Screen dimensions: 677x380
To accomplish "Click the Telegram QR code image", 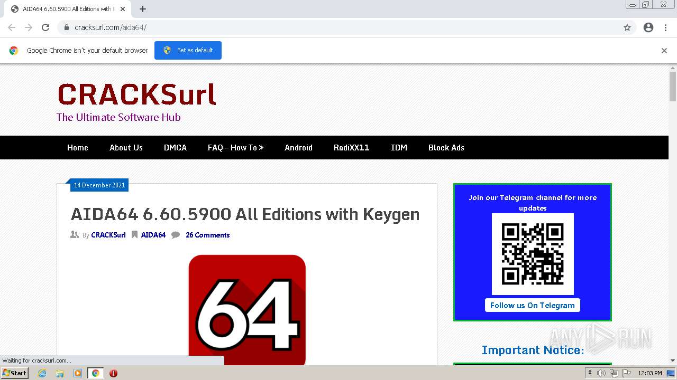I will [x=533, y=254].
